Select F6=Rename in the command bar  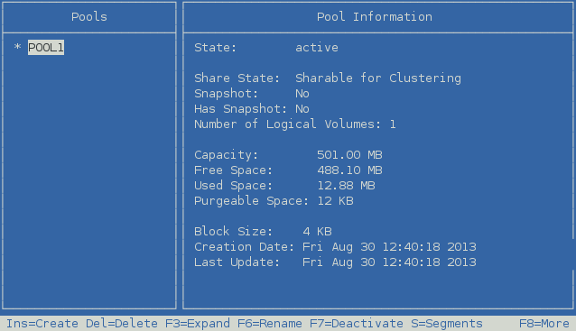tap(270, 324)
